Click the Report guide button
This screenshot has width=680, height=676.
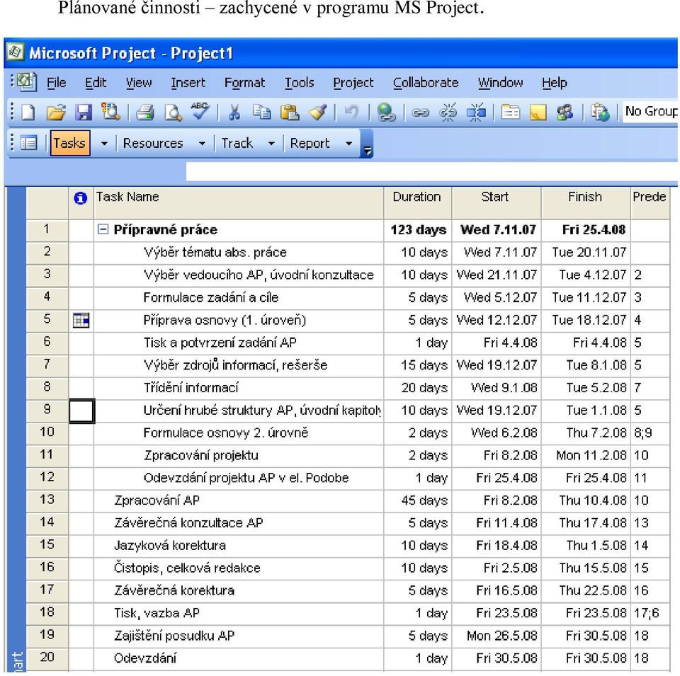[310, 143]
